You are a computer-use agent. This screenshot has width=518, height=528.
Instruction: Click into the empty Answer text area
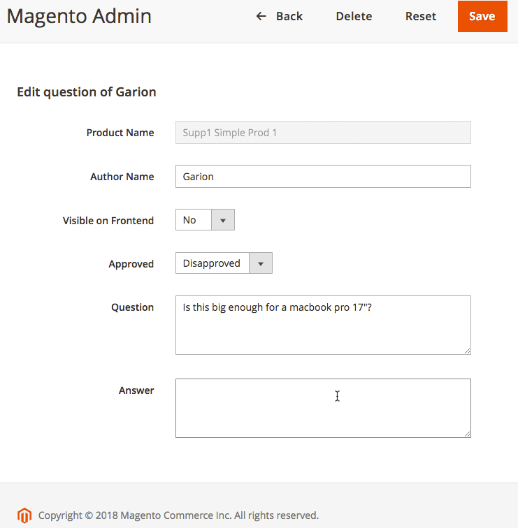click(x=322, y=408)
